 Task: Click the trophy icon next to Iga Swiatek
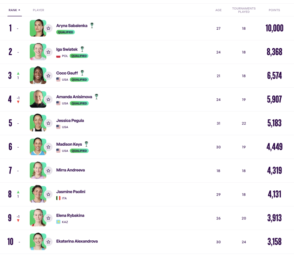pyautogui.click(x=82, y=49)
